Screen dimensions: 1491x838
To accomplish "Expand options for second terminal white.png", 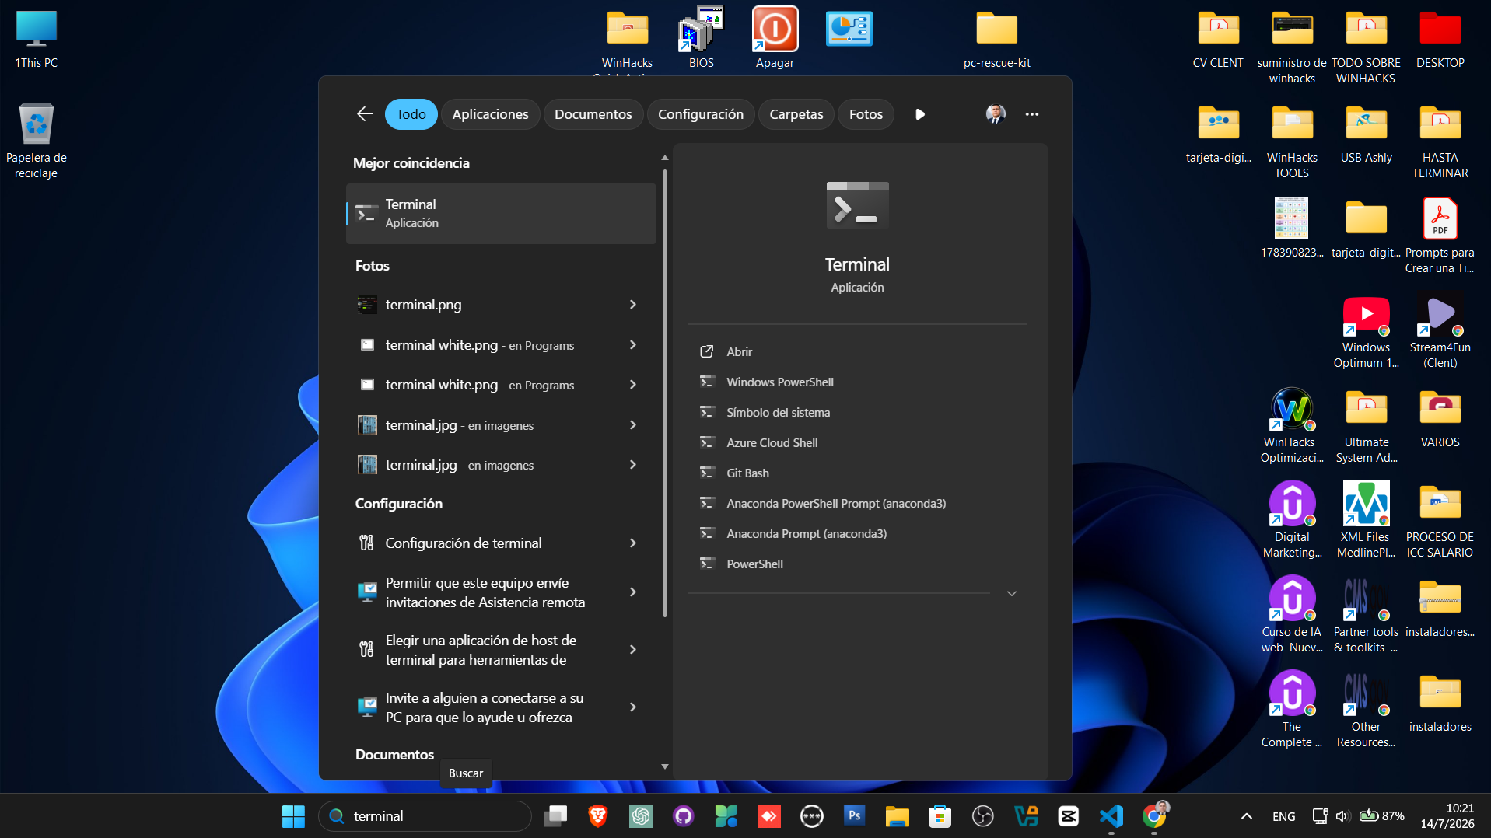I will pos(633,385).
